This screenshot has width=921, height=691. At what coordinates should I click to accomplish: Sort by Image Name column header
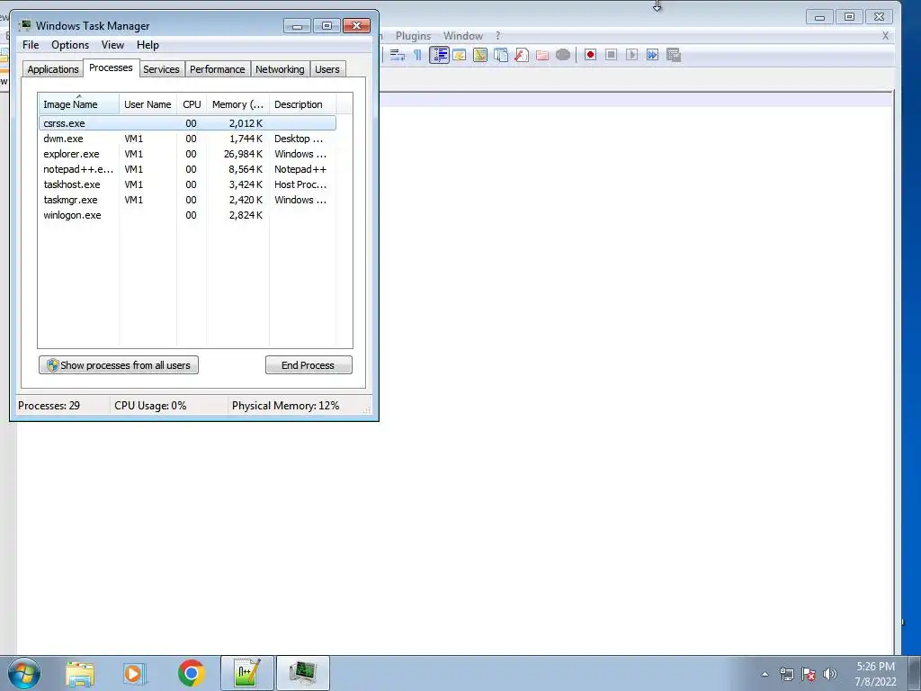(x=79, y=104)
